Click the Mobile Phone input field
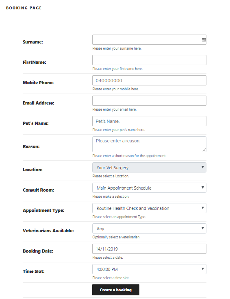This screenshot has width=230, height=299. click(x=149, y=81)
